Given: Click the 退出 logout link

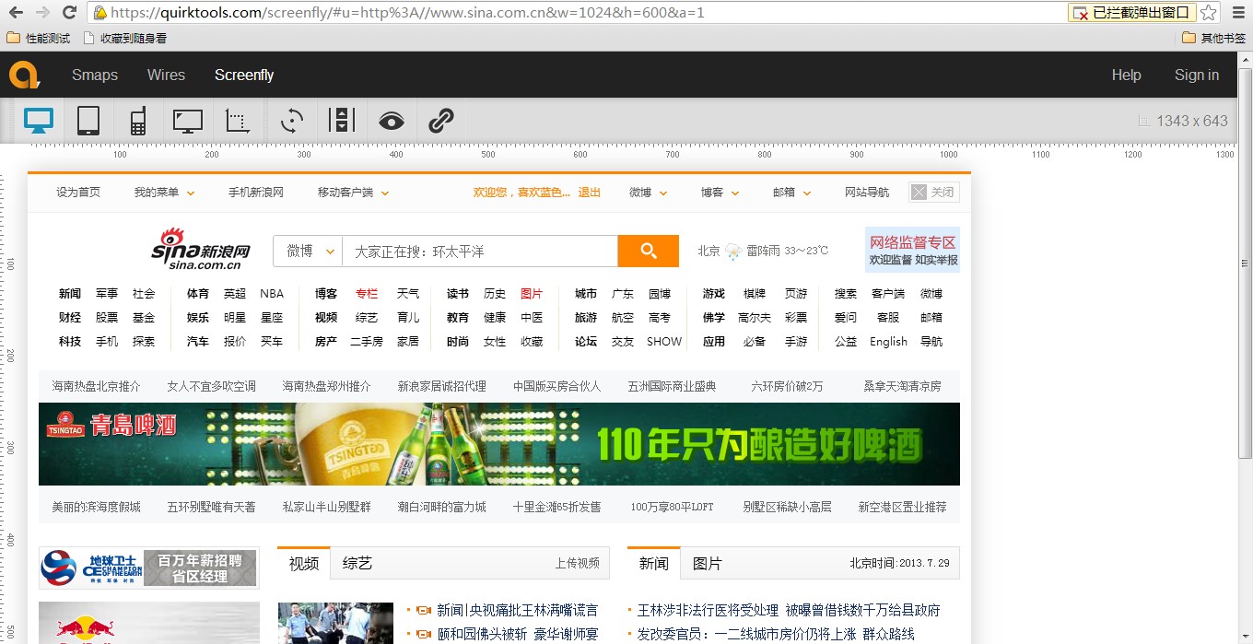Looking at the screenshot, I should pyautogui.click(x=590, y=193).
